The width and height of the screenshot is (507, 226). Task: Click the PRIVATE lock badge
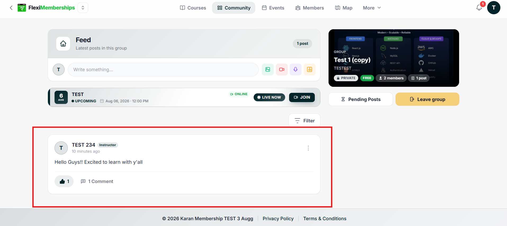[346, 78]
